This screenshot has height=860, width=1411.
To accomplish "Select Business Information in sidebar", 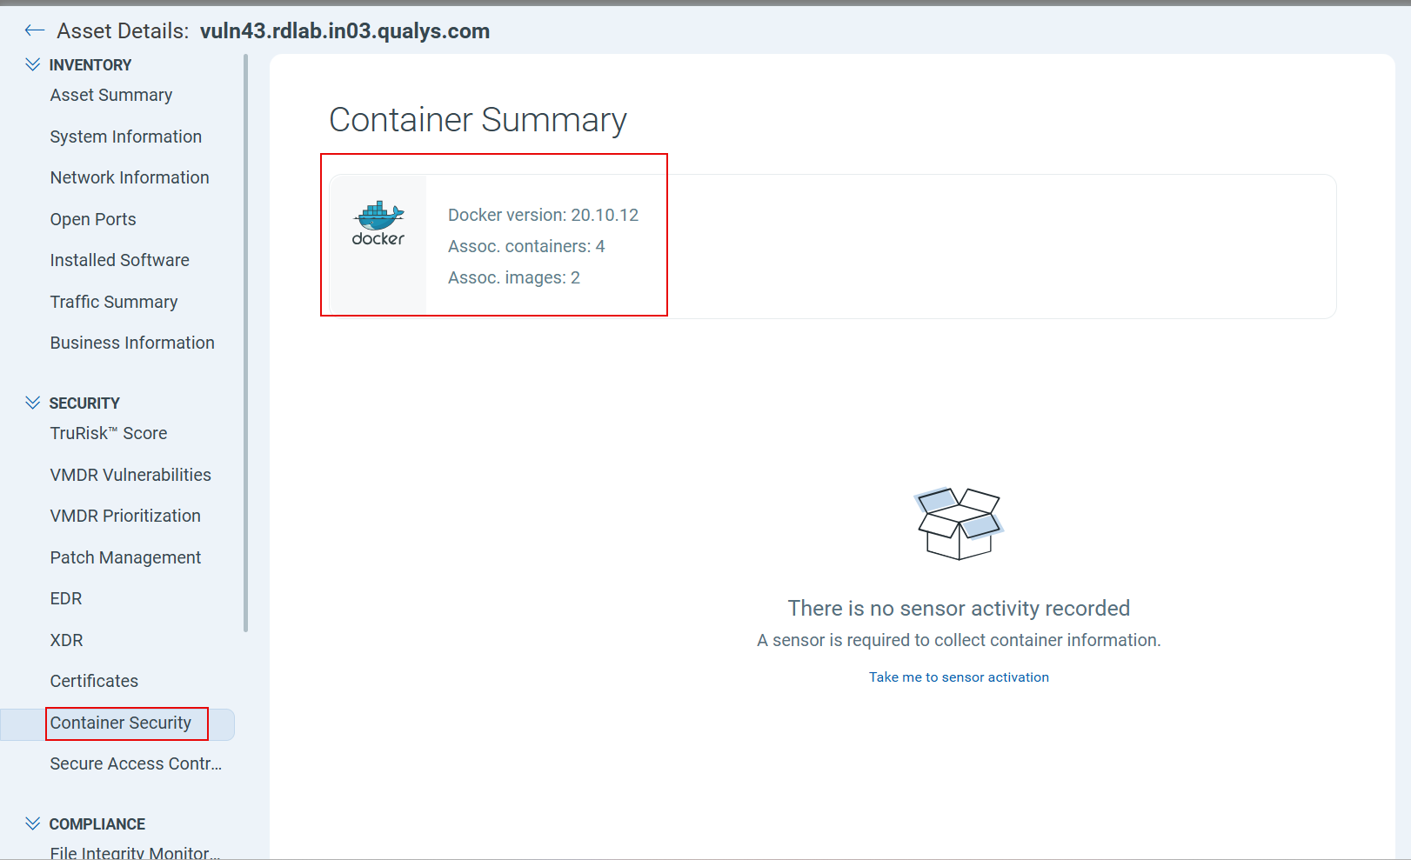I will 132,343.
